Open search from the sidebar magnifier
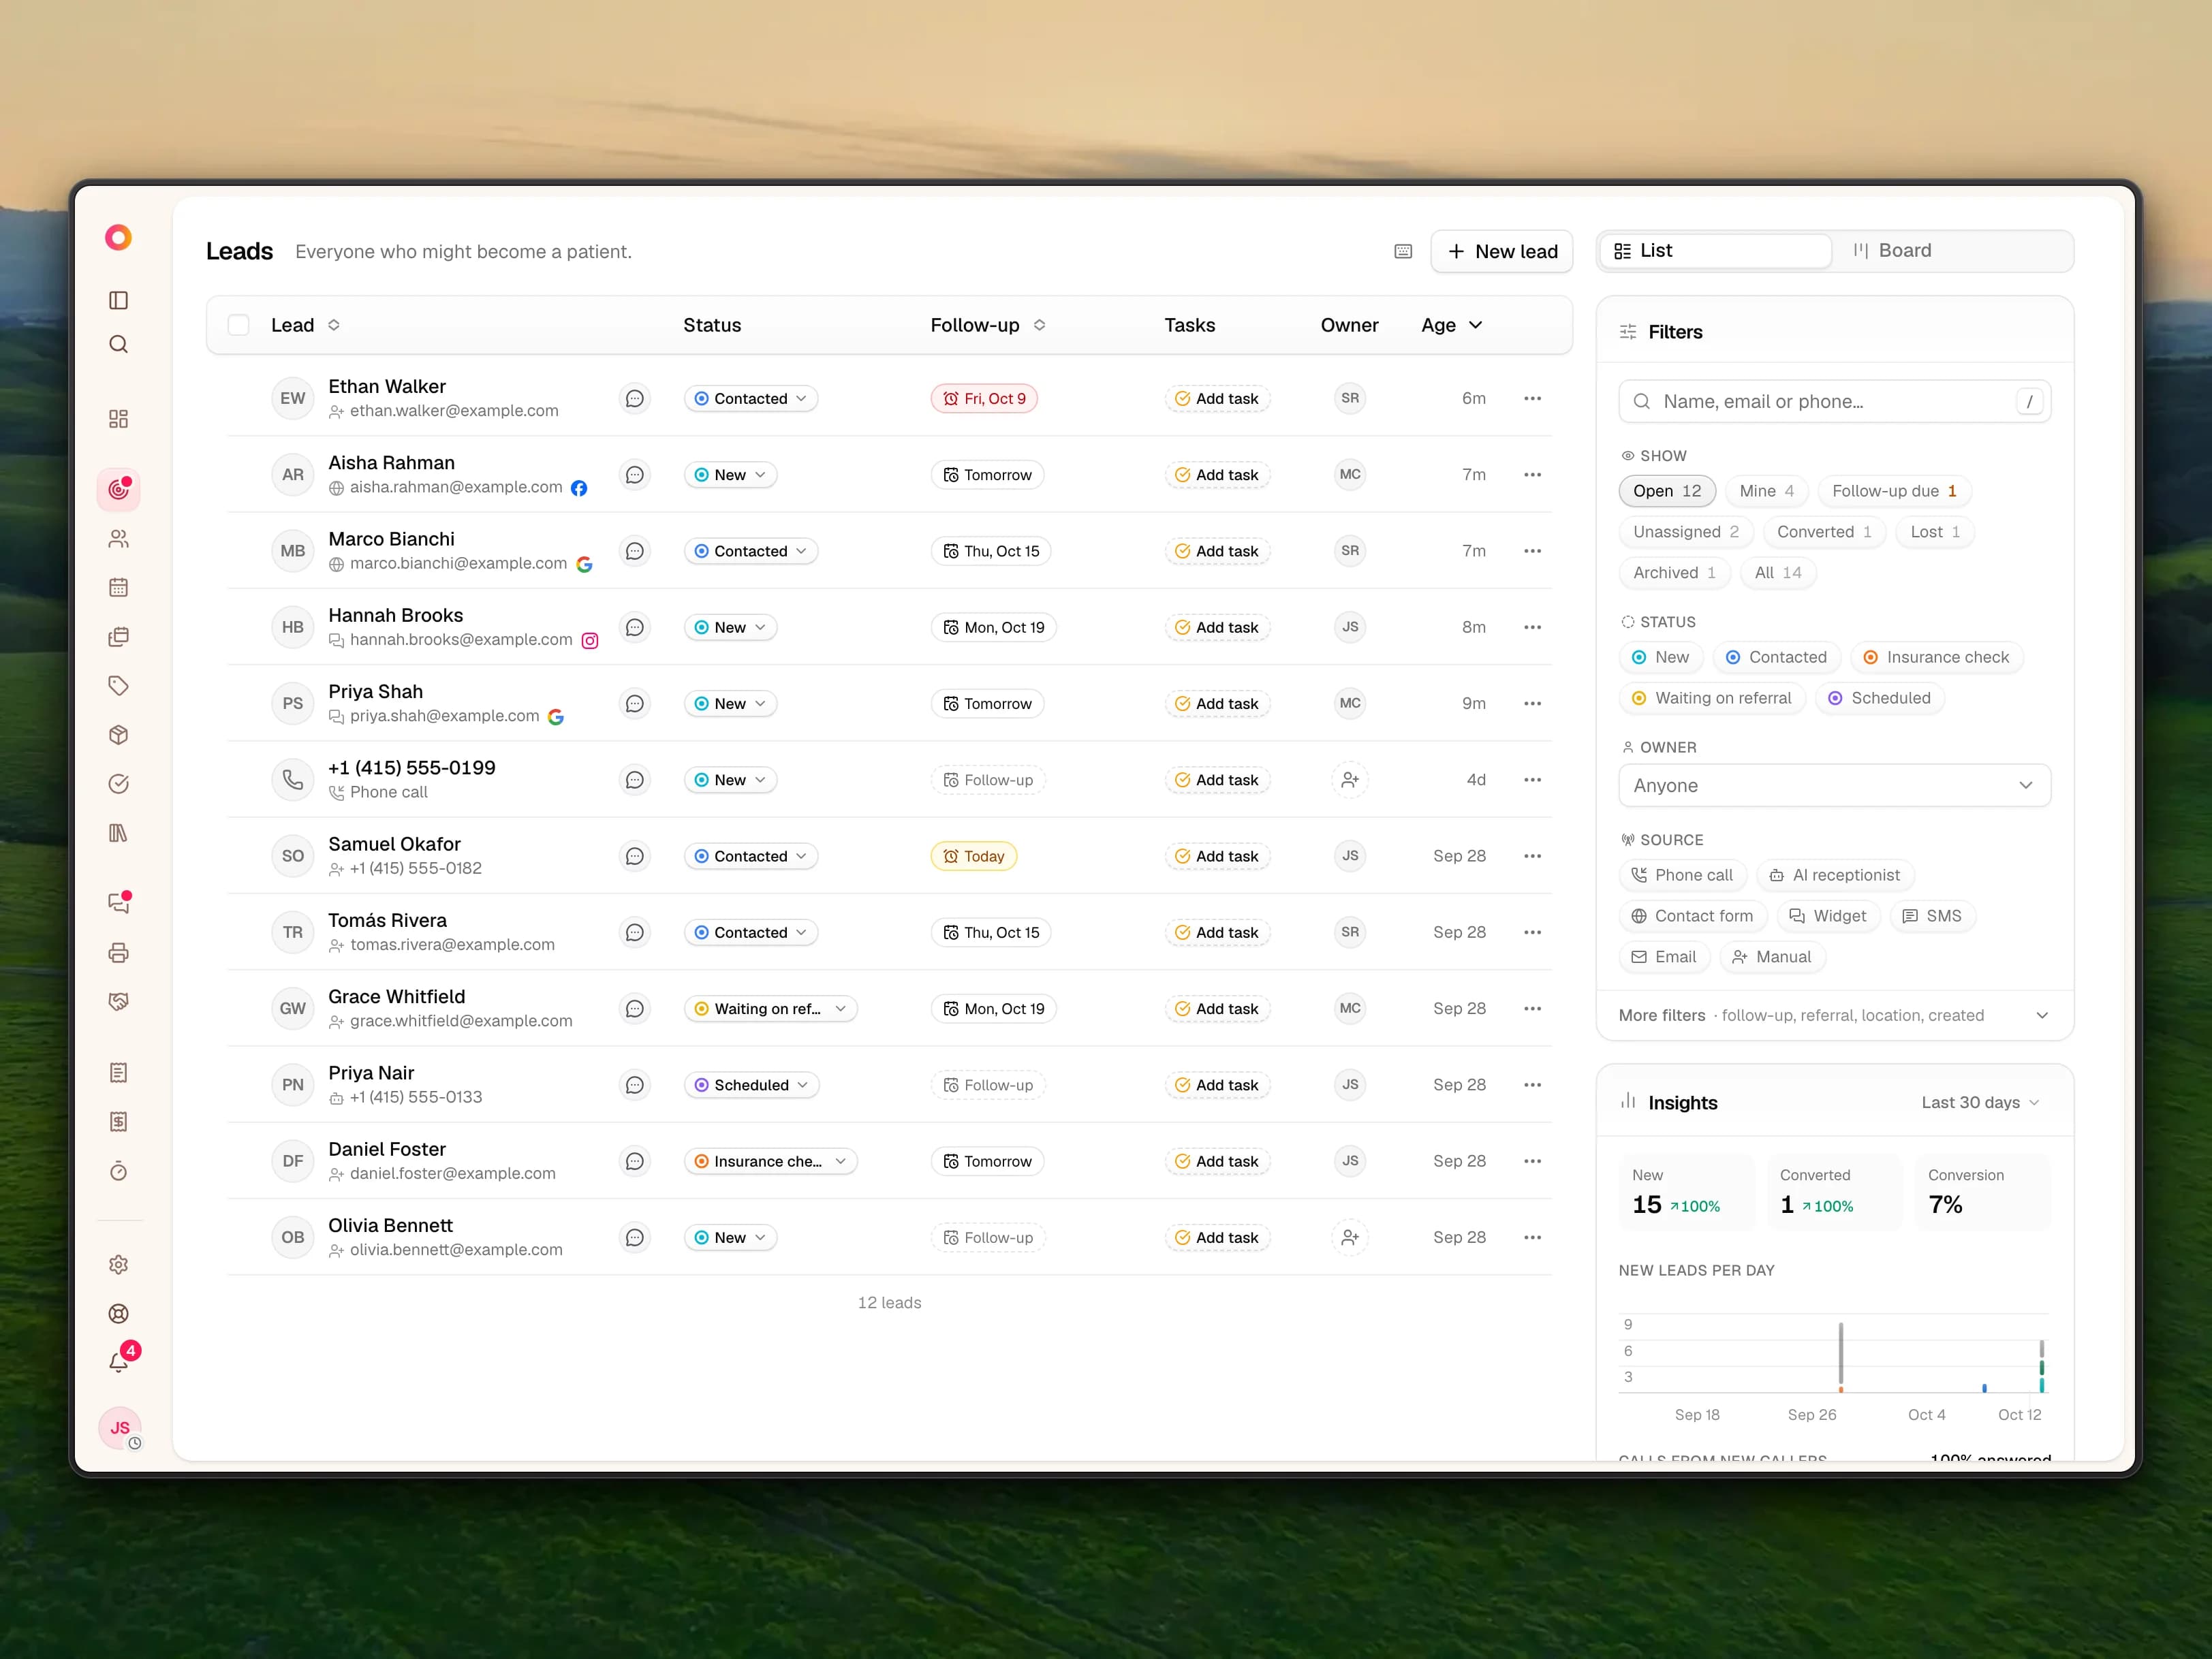The height and width of the screenshot is (1659, 2212). click(118, 345)
